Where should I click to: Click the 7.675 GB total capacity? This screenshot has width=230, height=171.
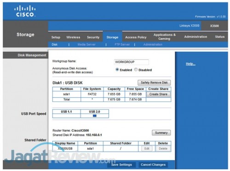[114, 99]
